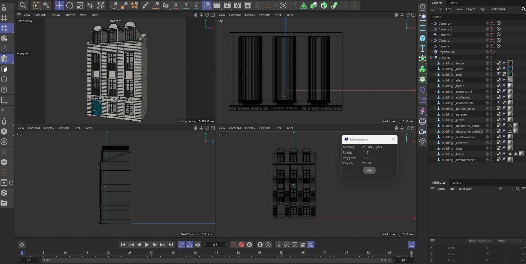Open the Attributes manager hamburger menu

tap(432, 189)
